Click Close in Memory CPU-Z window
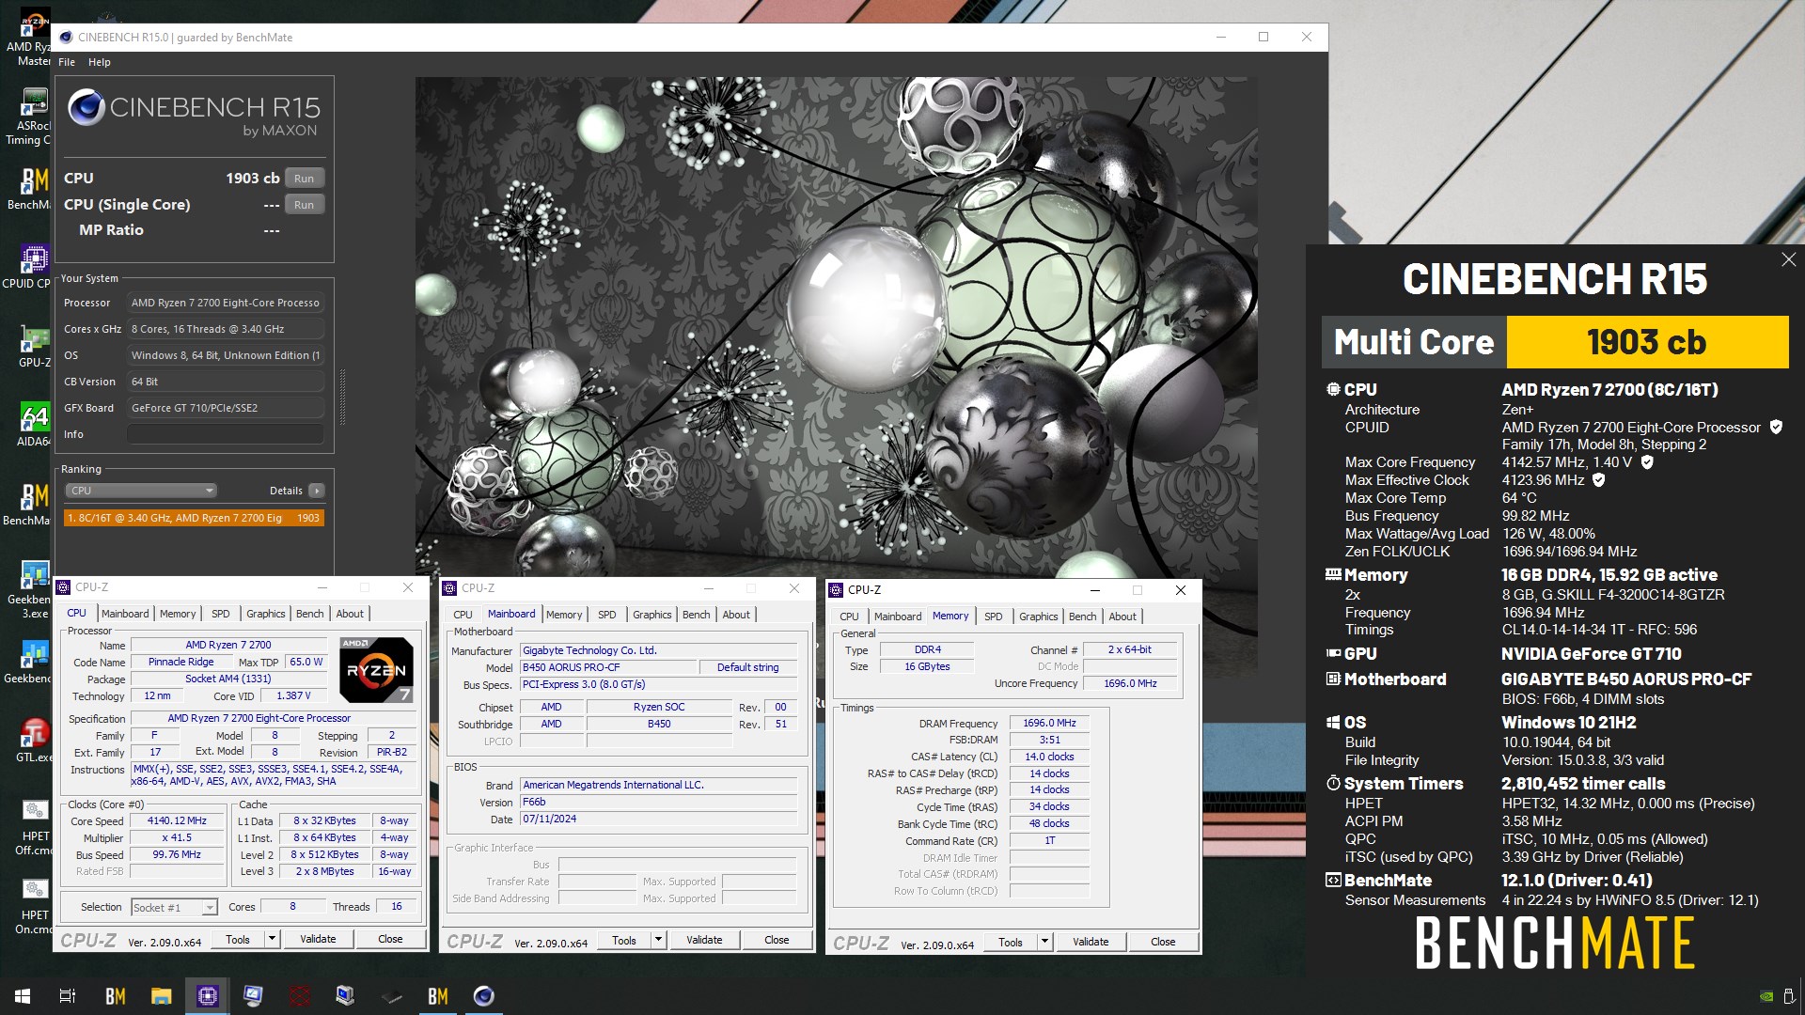The height and width of the screenshot is (1015, 1805). pyautogui.click(x=1163, y=942)
